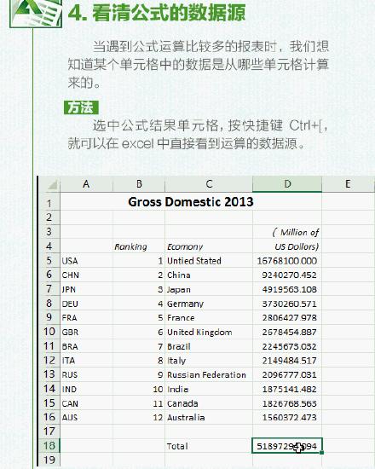Viewport: 375px width, 469px height.
Task: Click value 2245673.032
Action: (287, 346)
